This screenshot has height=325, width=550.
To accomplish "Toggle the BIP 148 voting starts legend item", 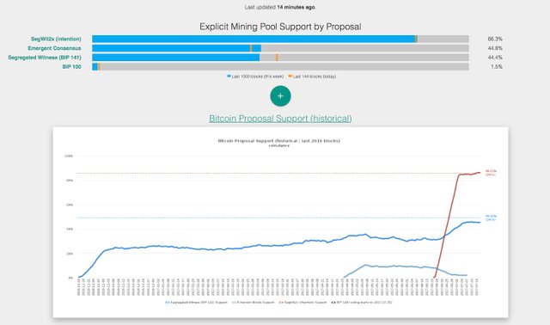I will [x=362, y=302].
